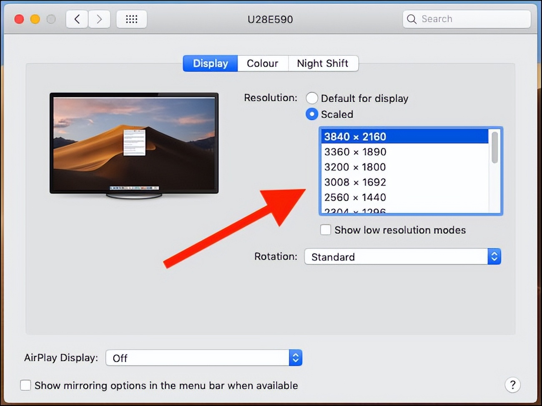Select the 3360 x 1890 resolution
The image size is (542, 406).
[x=355, y=152]
